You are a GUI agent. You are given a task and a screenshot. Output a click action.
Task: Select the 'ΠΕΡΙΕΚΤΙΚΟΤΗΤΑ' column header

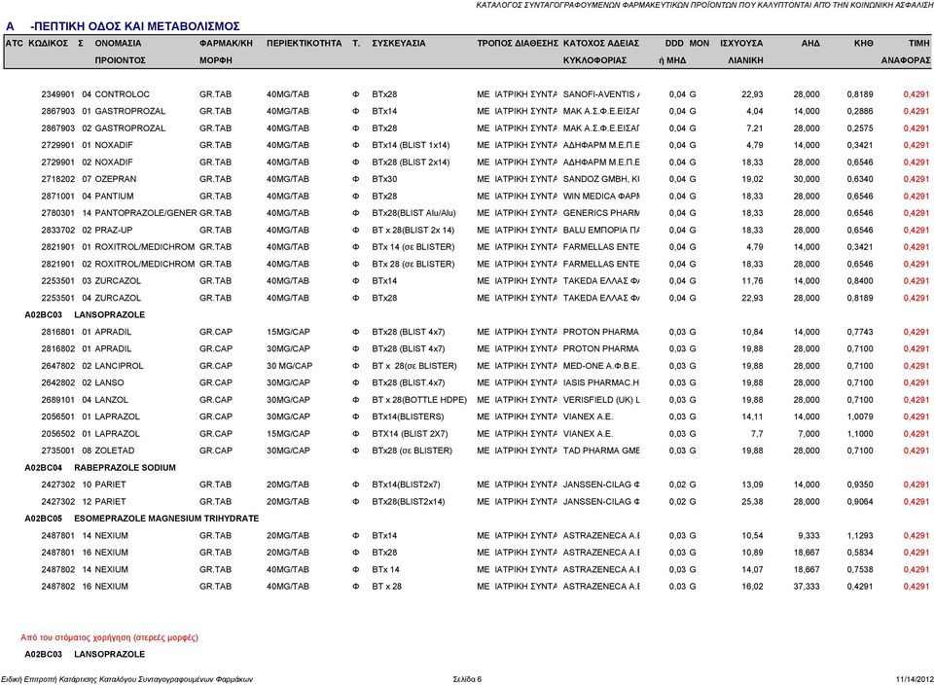coord(304,44)
